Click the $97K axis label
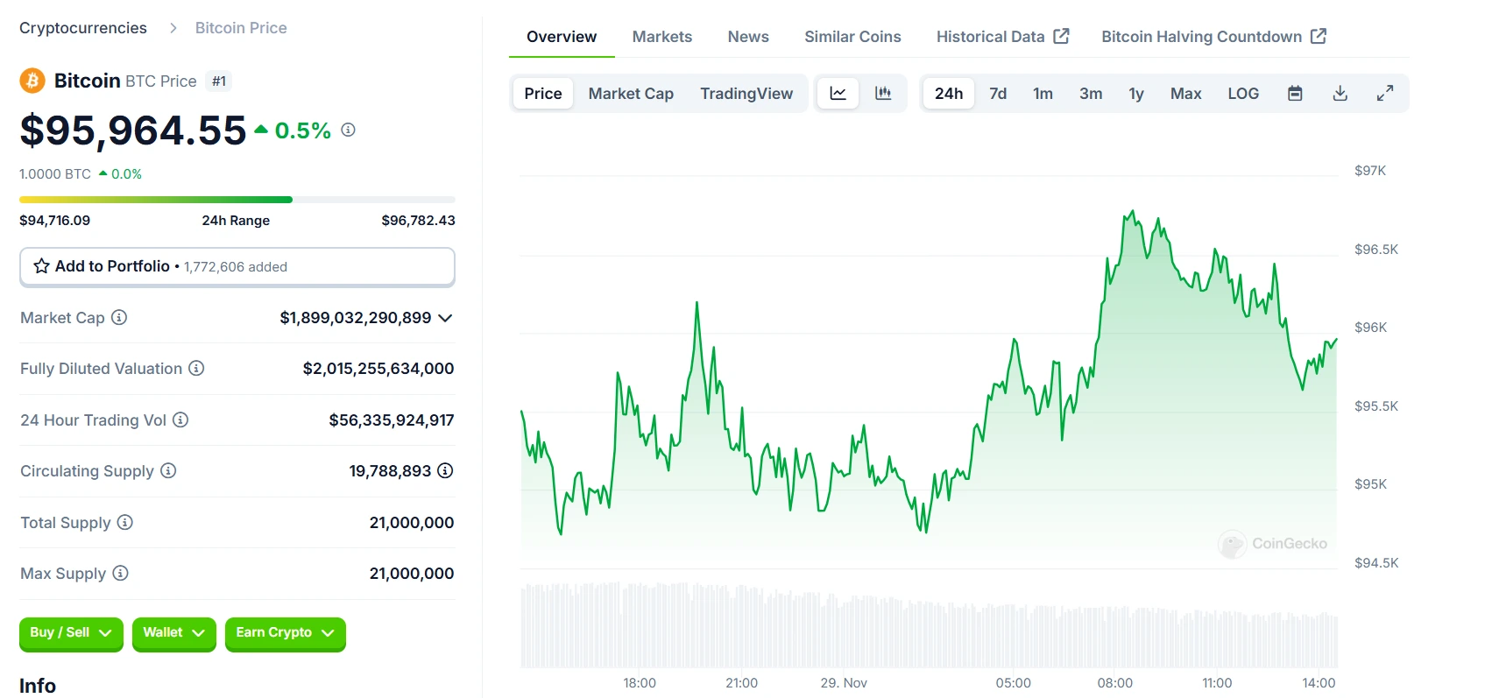 [x=1370, y=171]
